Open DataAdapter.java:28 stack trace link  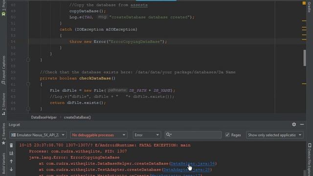[x=186, y=170]
